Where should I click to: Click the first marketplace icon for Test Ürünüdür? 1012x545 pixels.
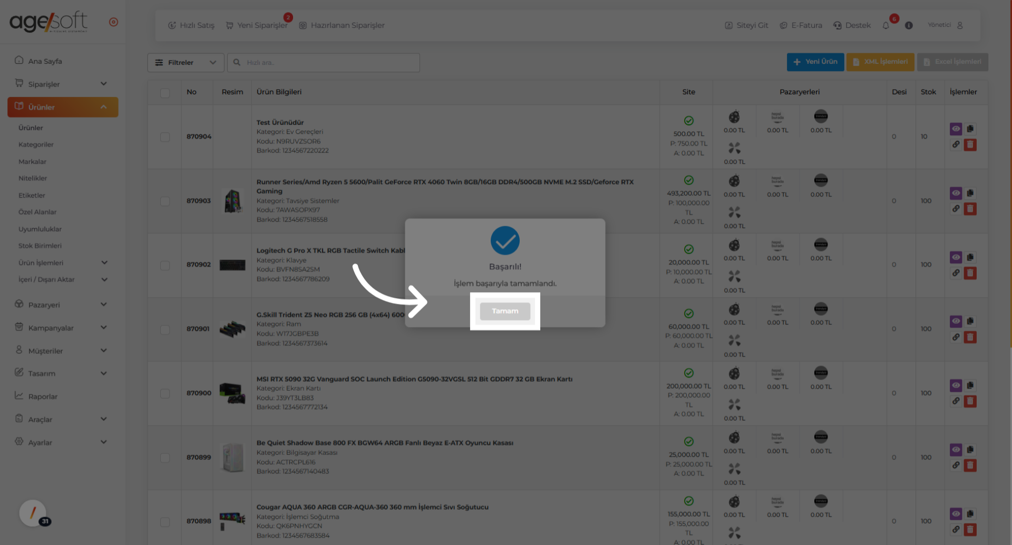click(x=734, y=117)
